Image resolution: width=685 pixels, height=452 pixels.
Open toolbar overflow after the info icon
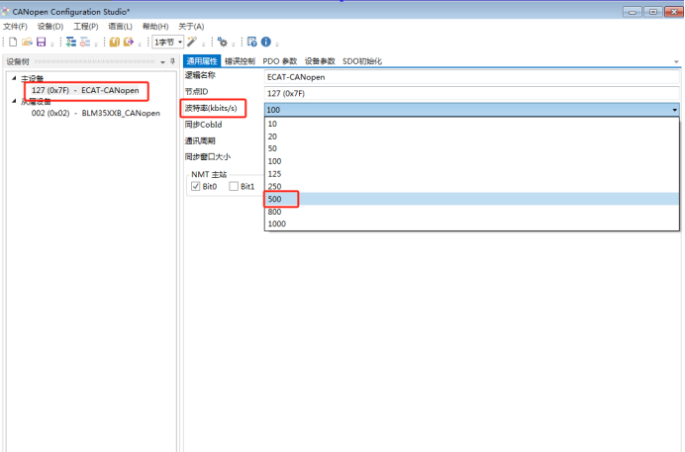point(277,44)
